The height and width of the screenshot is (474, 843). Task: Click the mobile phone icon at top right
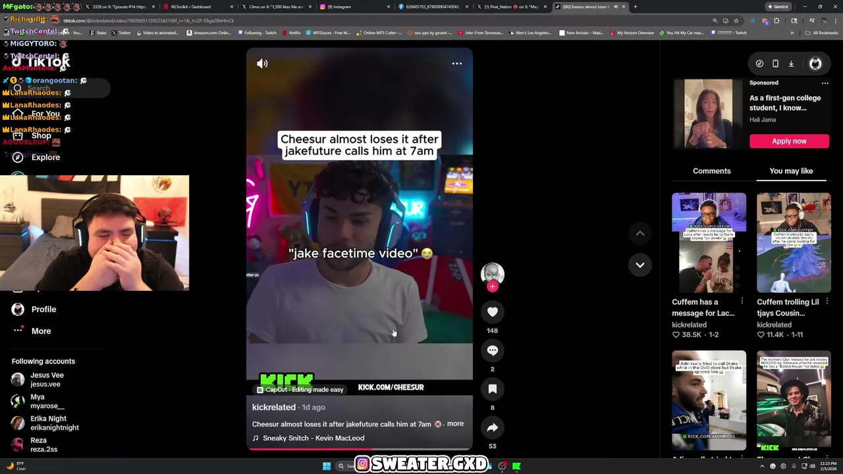[x=775, y=64]
